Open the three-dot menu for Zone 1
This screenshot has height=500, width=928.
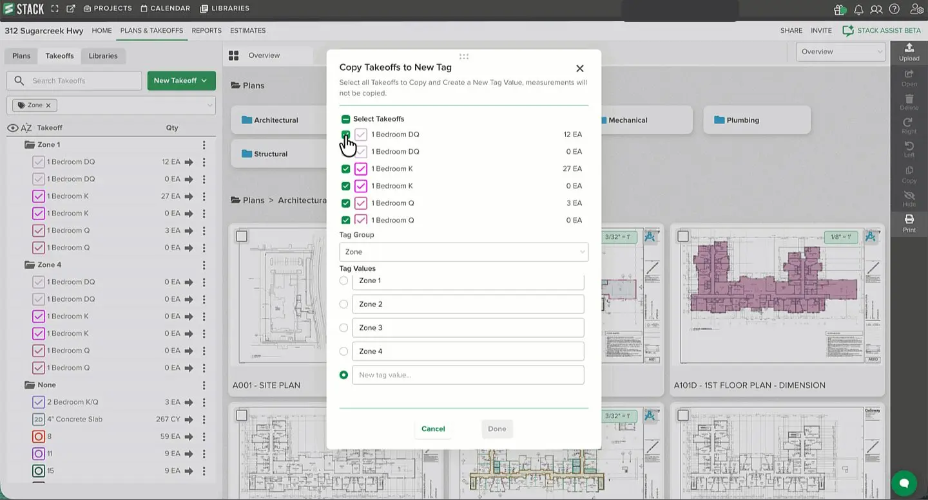[204, 145]
